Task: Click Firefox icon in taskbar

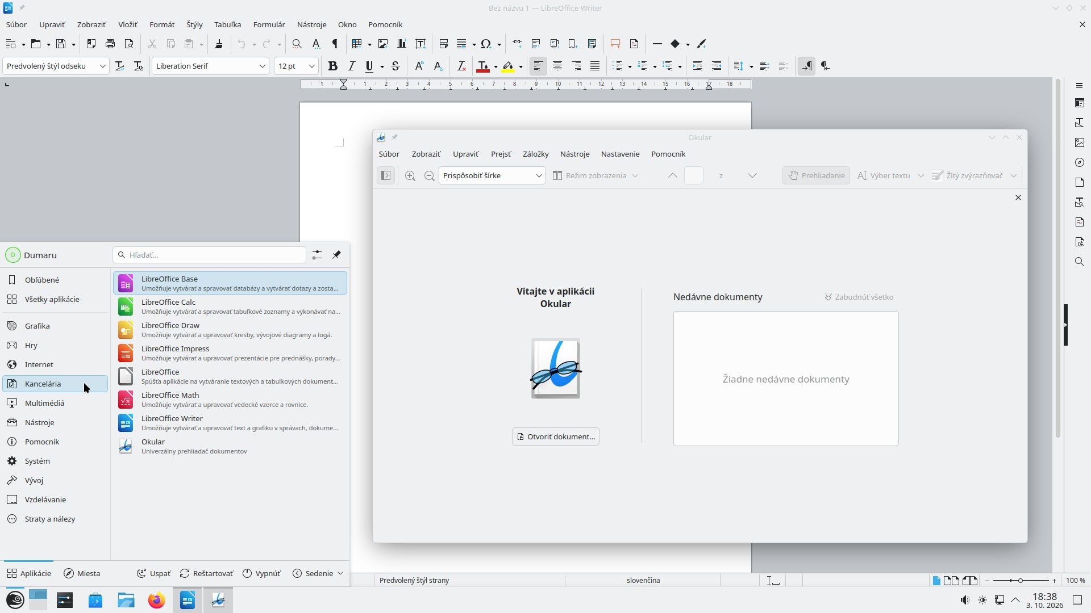Action: 156,601
